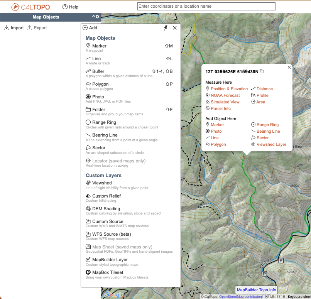This screenshot has height=299, width=311.
Task: Select Marker in Add menu
Action: [x=99, y=46]
